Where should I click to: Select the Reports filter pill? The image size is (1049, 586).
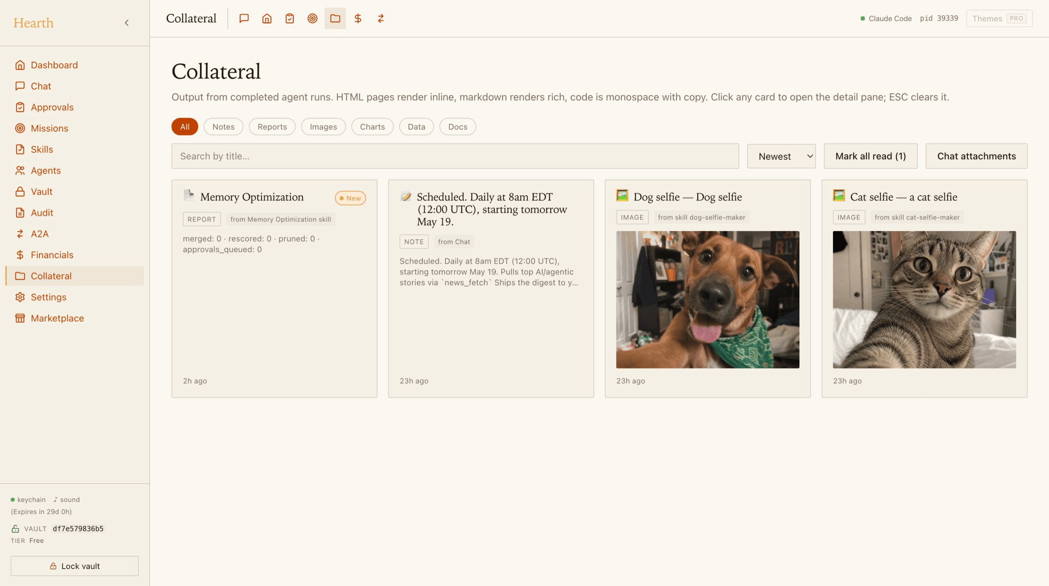(x=272, y=127)
